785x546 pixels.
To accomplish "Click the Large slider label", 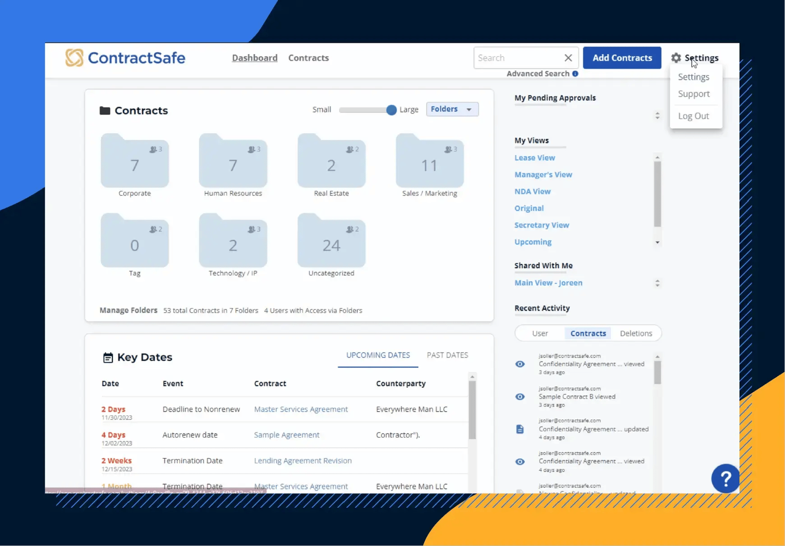I will tap(409, 110).
